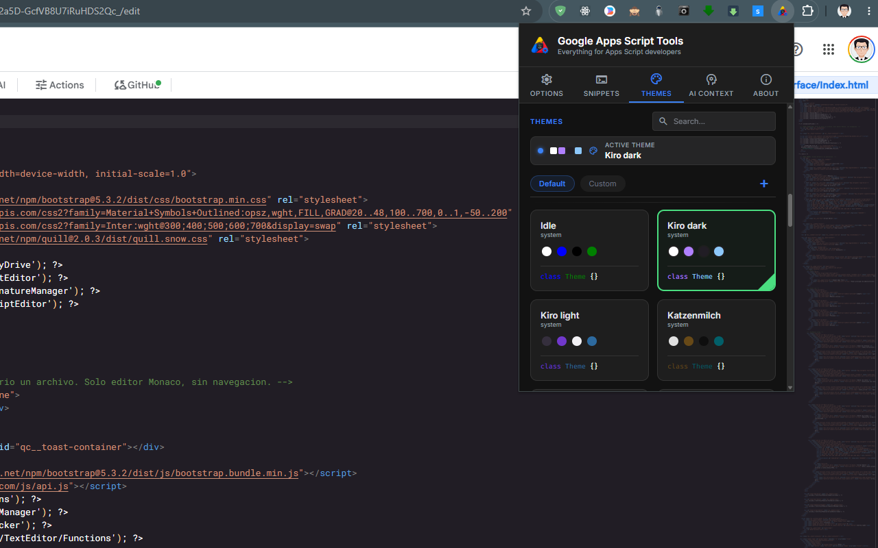Viewport: 878px width, 548px height.
Task: Select the Kiro dark theme card
Action: click(716, 250)
